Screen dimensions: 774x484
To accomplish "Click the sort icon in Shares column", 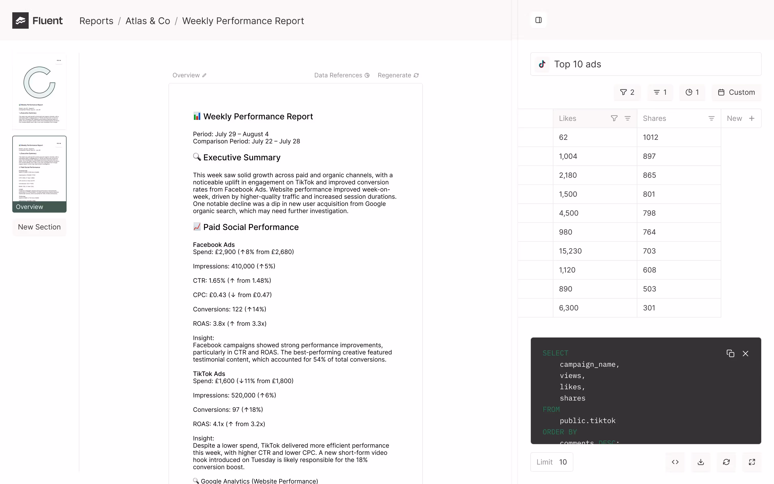I will [711, 118].
